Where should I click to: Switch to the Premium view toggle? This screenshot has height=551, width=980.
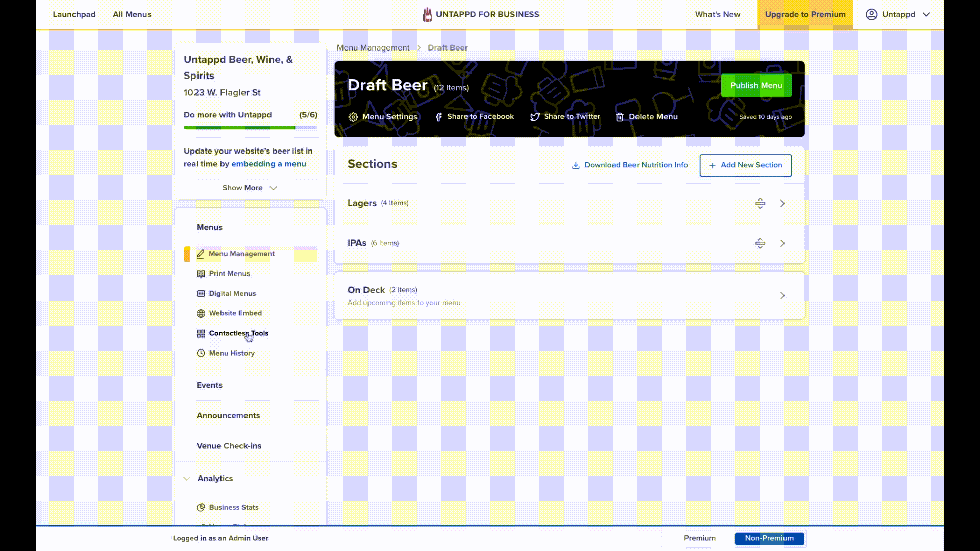click(699, 538)
